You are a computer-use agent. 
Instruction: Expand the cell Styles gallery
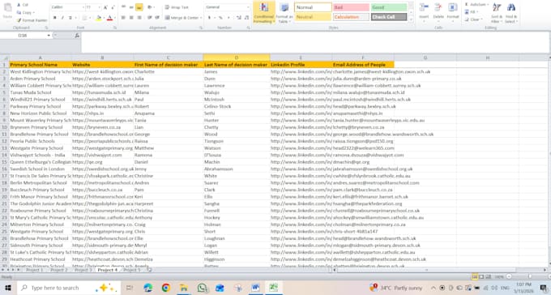point(411,19)
